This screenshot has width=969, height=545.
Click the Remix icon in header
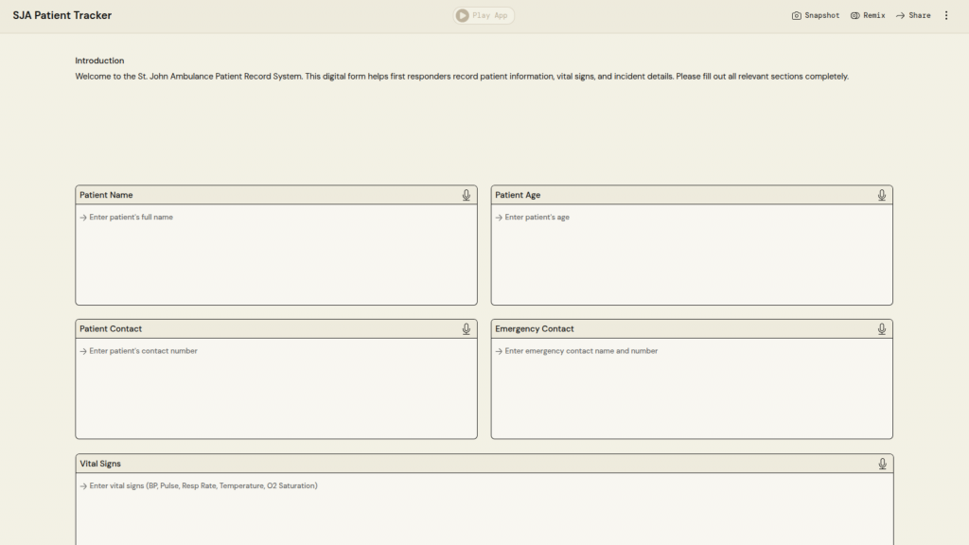855,16
